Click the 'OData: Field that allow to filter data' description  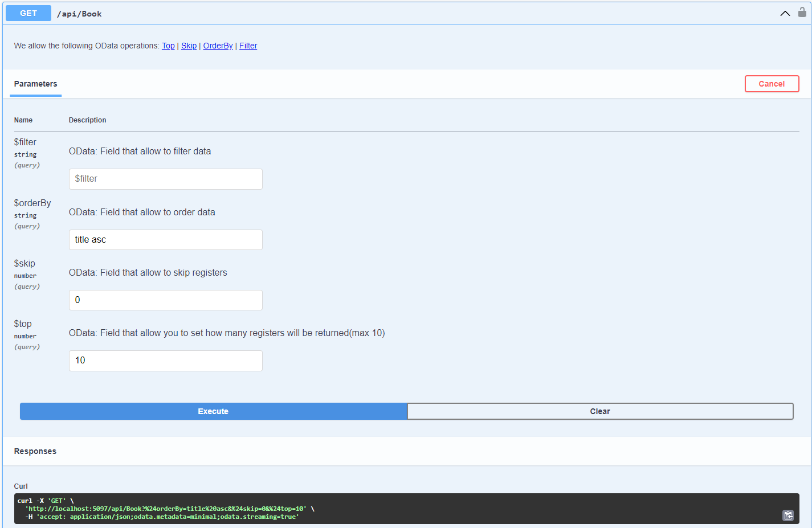click(140, 151)
